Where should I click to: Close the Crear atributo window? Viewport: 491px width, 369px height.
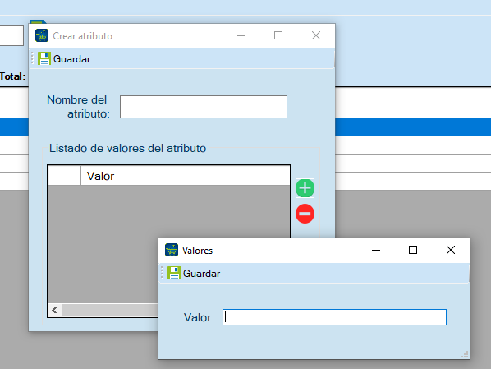click(316, 35)
